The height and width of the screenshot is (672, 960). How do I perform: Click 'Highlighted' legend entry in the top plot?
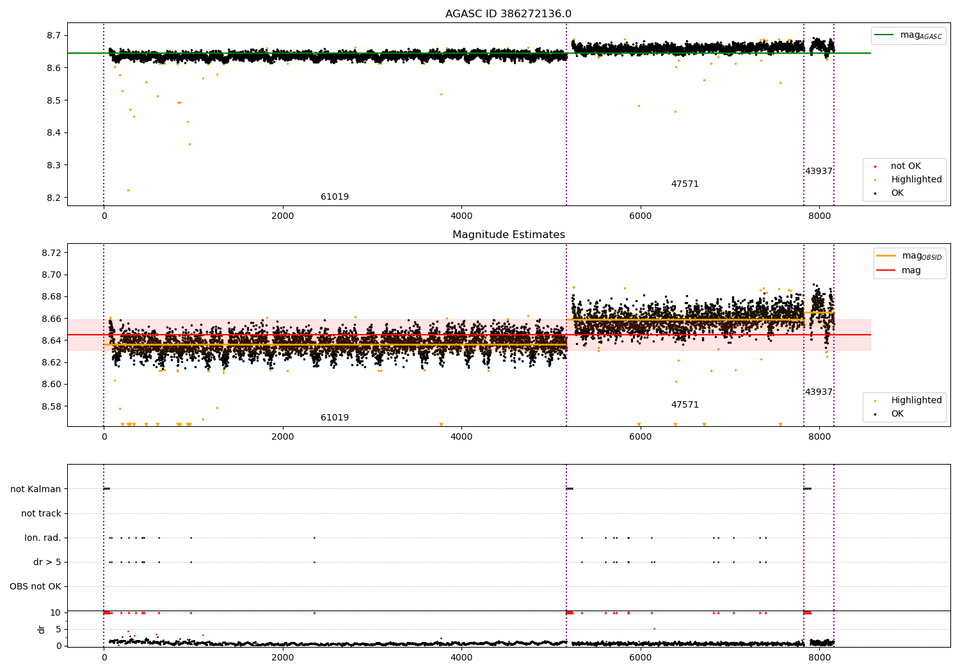pos(916,180)
